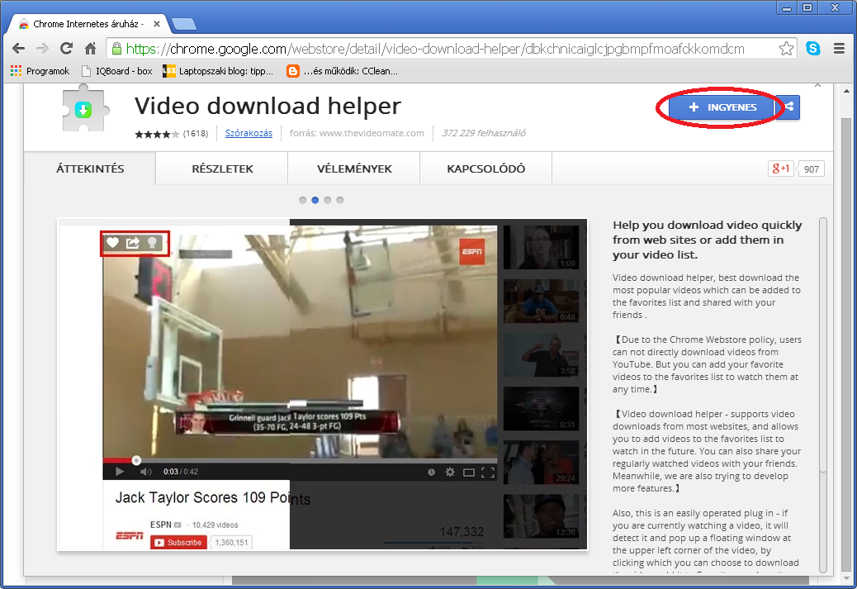Open the Programok apps shortcut
This screenshot has width=857, height=589.
(40, 71)
